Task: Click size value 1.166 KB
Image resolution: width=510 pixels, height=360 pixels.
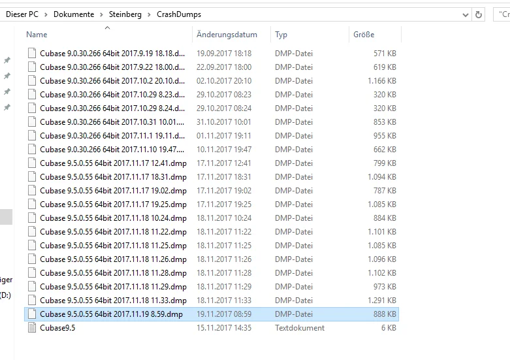Action: tap(382, 81)
